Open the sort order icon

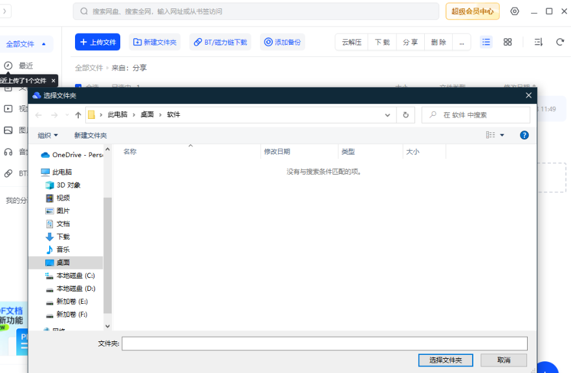click(x=538, y=42)
